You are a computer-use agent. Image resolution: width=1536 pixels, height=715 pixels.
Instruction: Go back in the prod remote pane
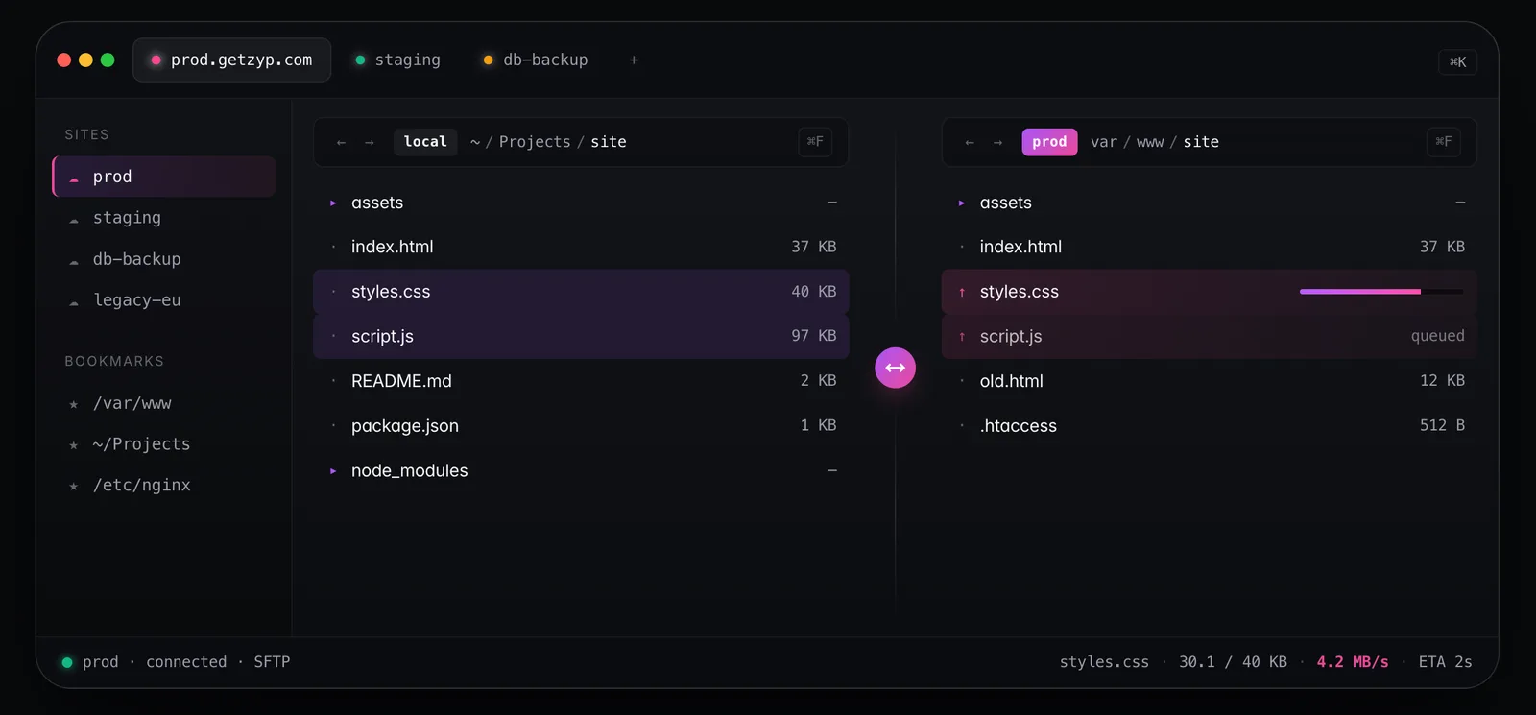pyautogui.click(x=970, y=142)
